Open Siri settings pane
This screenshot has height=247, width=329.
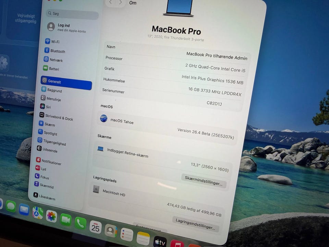[45, 106]
